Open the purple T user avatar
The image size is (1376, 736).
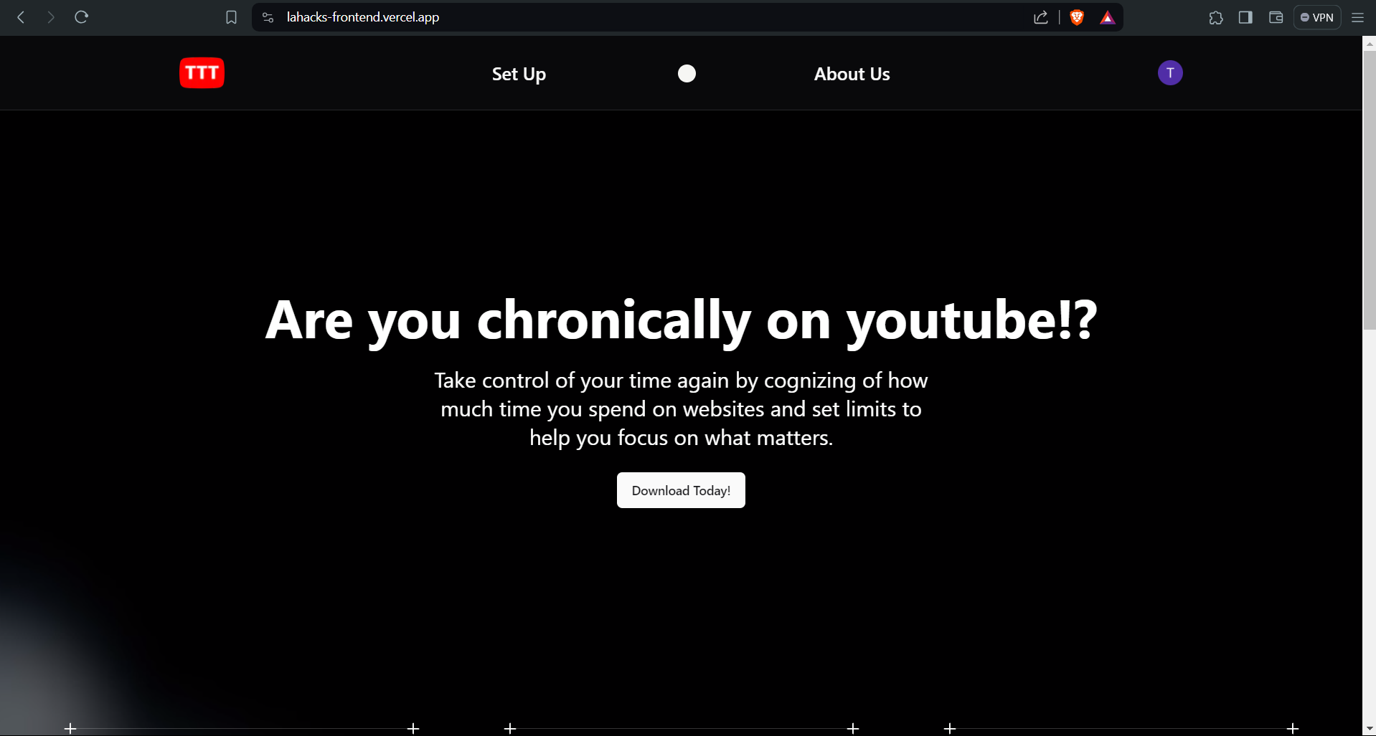point(1170,73)
